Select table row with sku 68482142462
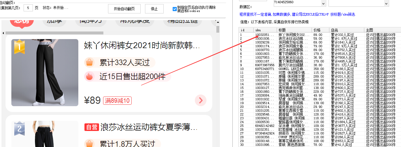The height and width of the screenshot is (147, 401). tap(320, 126)
